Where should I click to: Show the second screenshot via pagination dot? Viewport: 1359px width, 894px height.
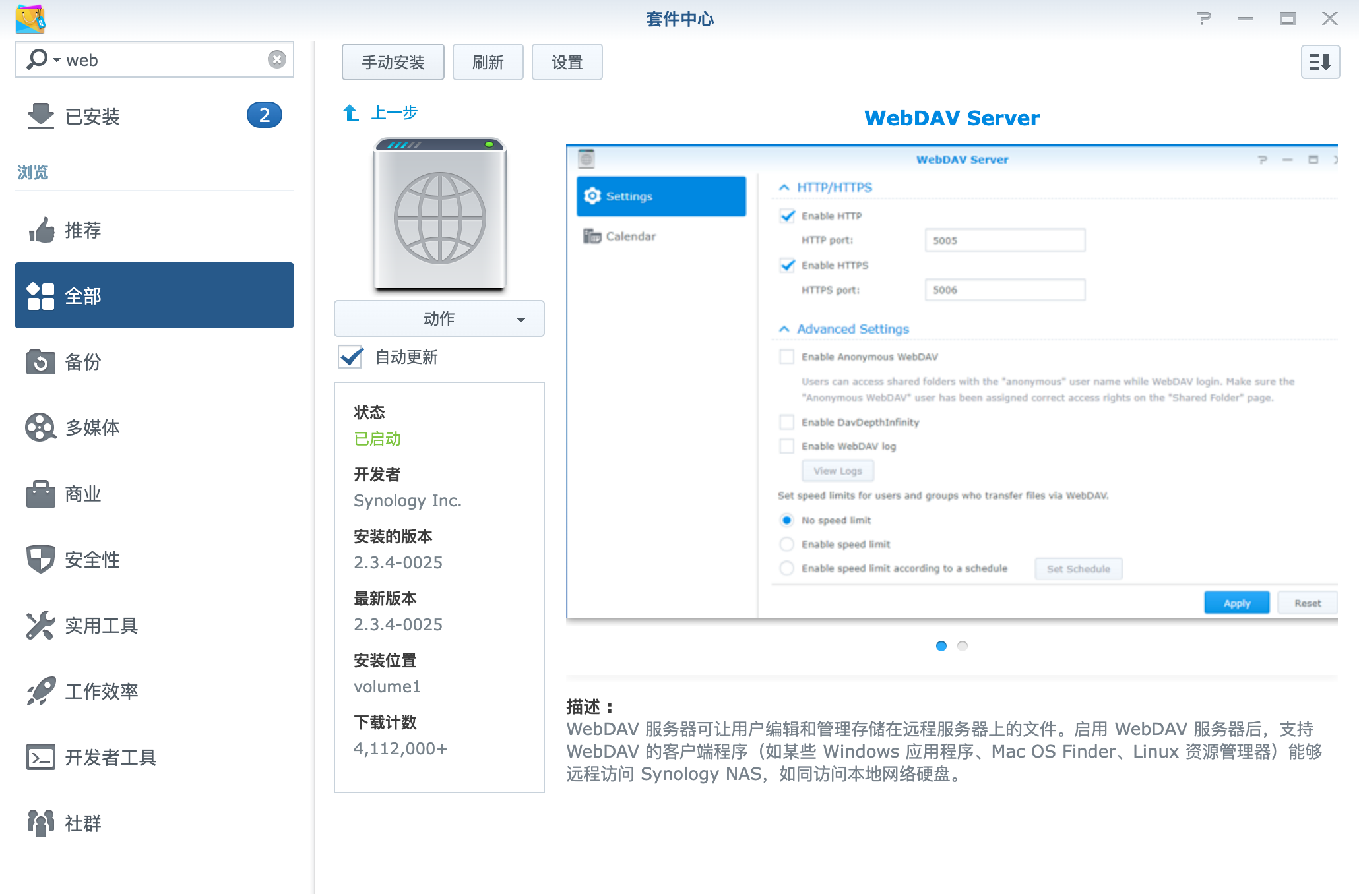click(x=963, y=646)
